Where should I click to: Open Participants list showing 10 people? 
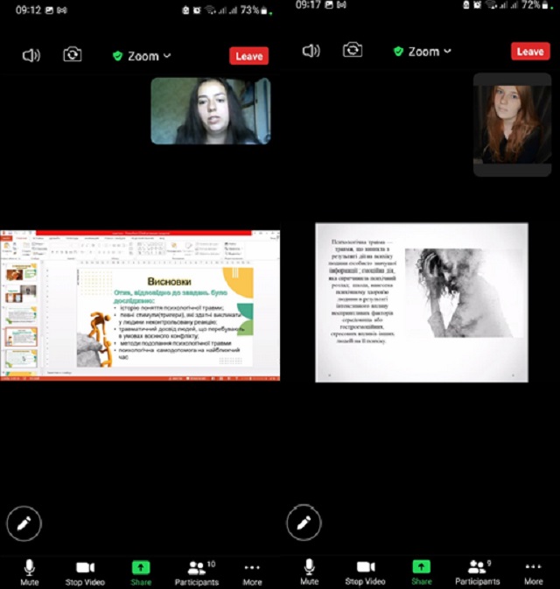coord(197,572)
